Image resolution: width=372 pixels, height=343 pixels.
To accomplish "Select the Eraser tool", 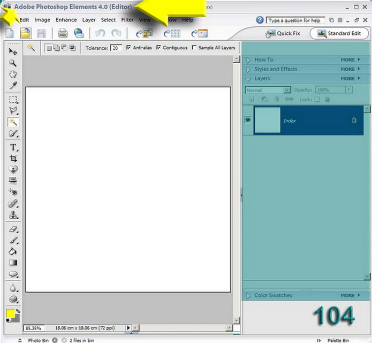I will coord(13,229).
